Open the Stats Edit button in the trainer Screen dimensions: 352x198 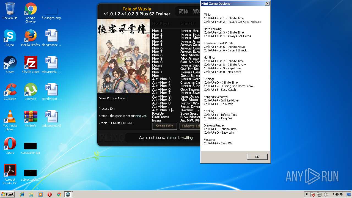tap(164, 126)
